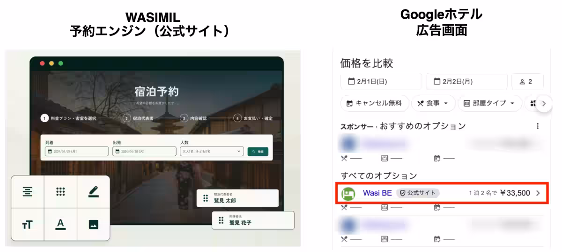Grab the drag handle beside 鷲見 太郎
Viewport: 562px width, 252px height.
pyautogui.click(x=205, y=198)
